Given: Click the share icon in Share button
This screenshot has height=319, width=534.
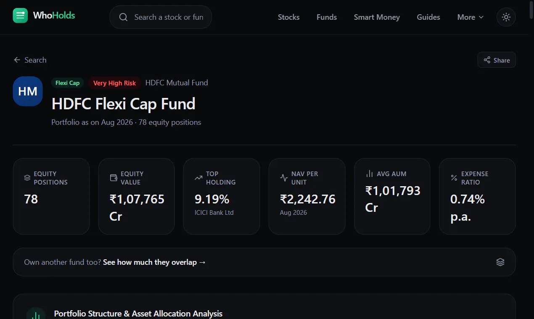Looking at the screenshot, I should tap(487, 60).
